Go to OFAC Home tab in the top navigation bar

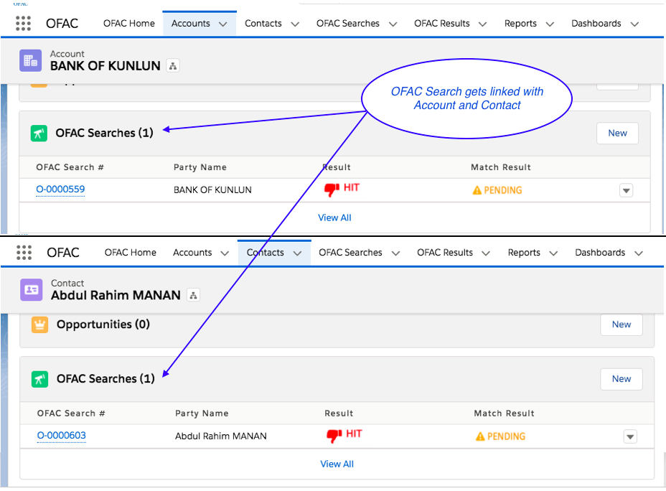(128, 24)
